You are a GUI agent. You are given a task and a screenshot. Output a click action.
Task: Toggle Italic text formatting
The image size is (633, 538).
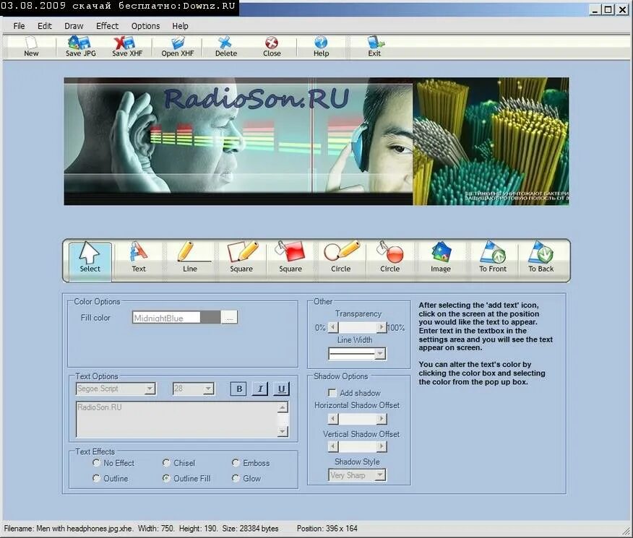[260, 389]
